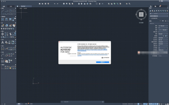The width and height of the screenshot is (169, 105).
Task: Click the ViewCube top face
Action: coord(141,14)
